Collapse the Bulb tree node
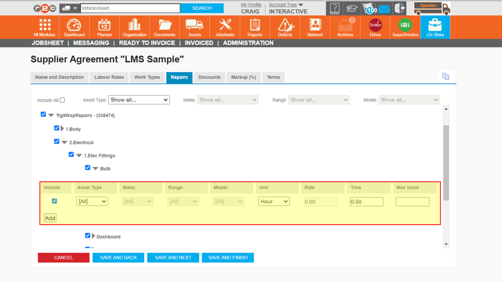The height and width of the screenshot is (282, 502). [x=96, y=169]
